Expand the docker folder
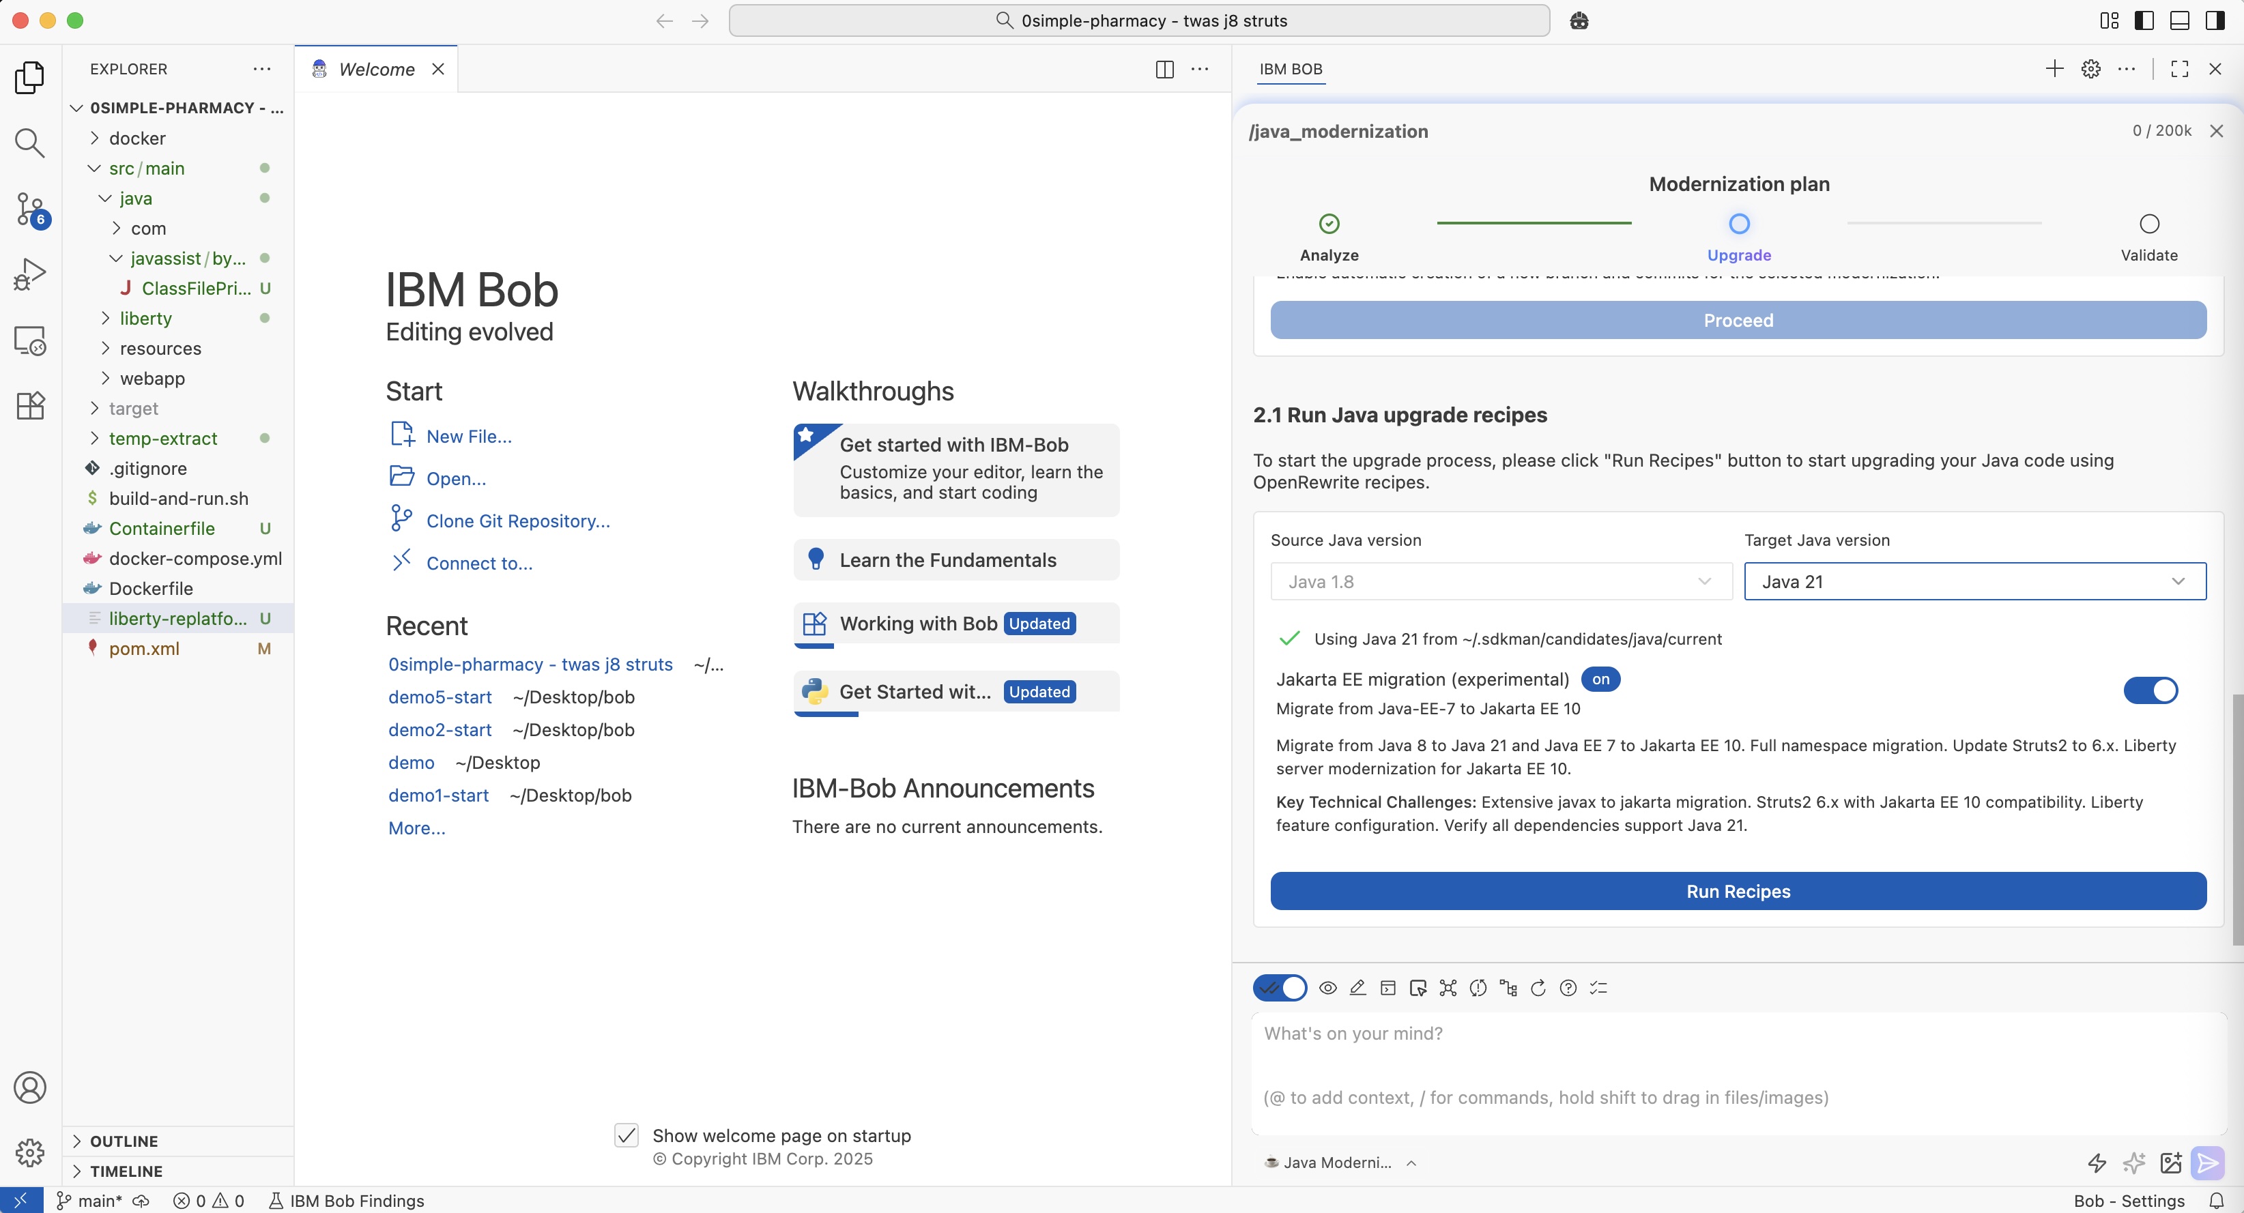This screenshot has height=1213, width=2244. pos(136,138)
